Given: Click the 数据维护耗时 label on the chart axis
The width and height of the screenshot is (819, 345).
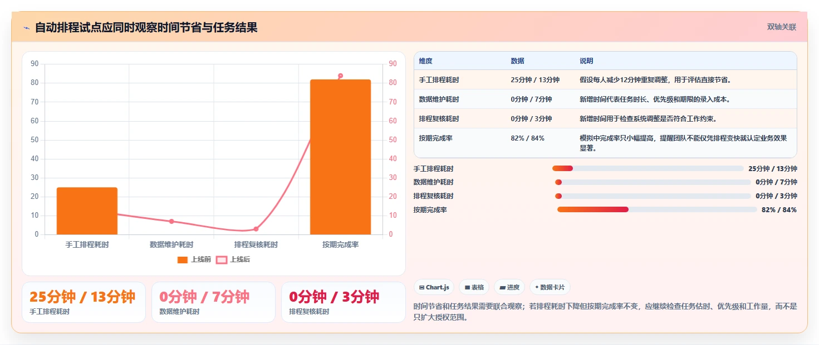Looking at the screenshot, I should click(x=171, y=244).
